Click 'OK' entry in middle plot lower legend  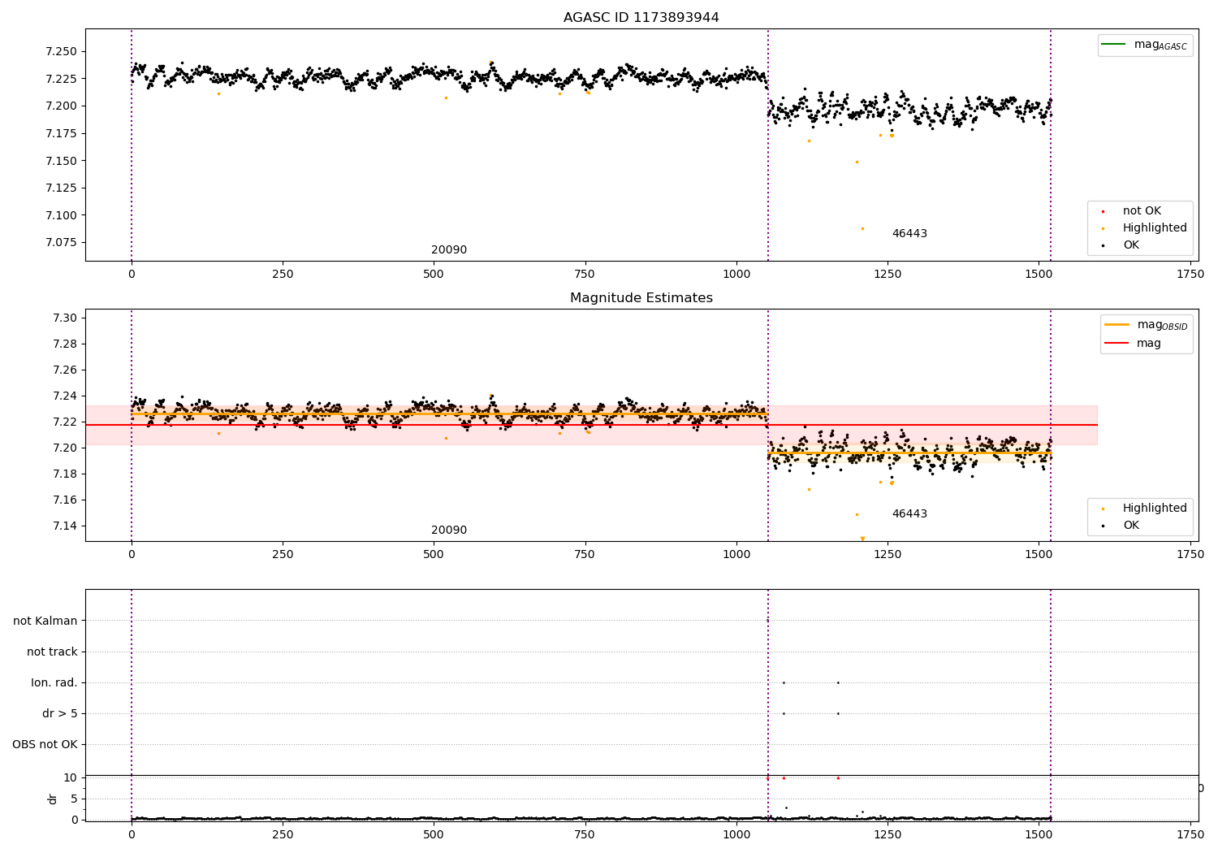(x=1131, y=526)
